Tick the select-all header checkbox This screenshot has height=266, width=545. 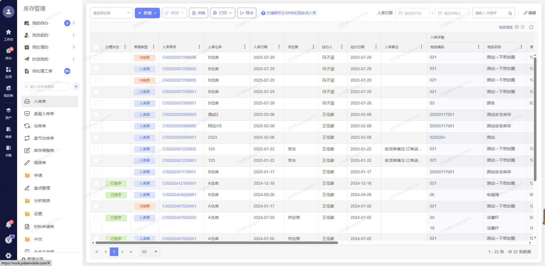pyautogui.click(x=96, y=47)
